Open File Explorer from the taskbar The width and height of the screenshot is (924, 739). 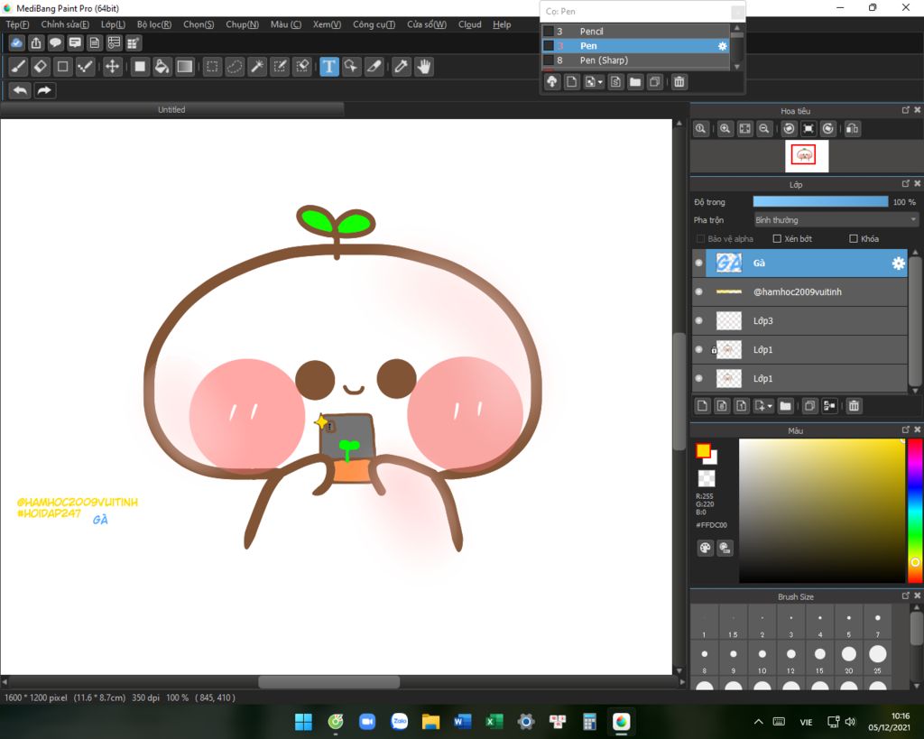(430, 721)
